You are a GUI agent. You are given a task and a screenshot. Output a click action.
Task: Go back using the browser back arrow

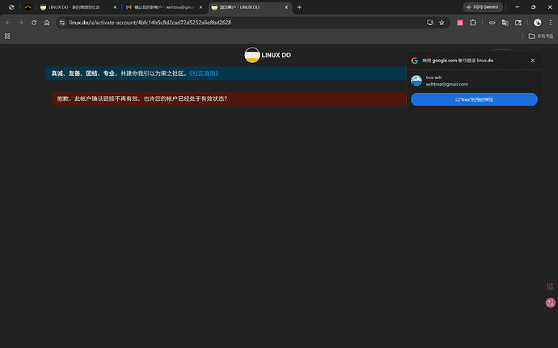click(8, 23)
